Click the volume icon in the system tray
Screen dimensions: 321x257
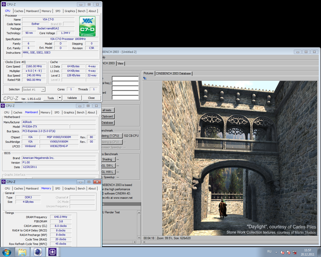282,252
